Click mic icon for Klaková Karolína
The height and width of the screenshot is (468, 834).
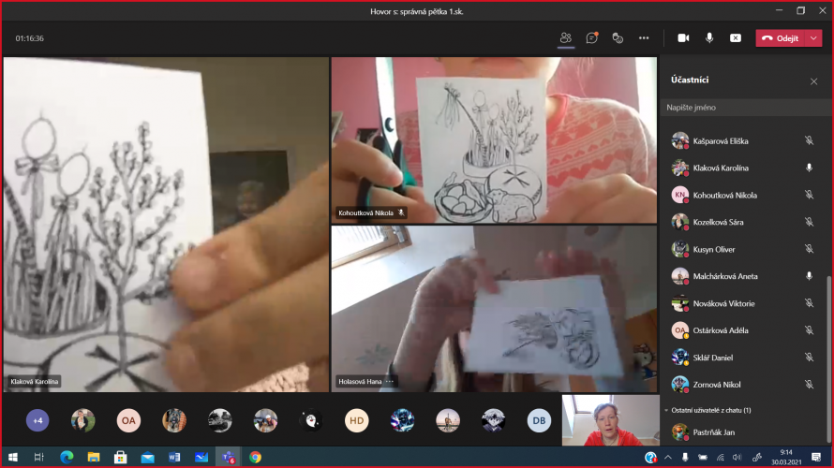tap(809, 168)
